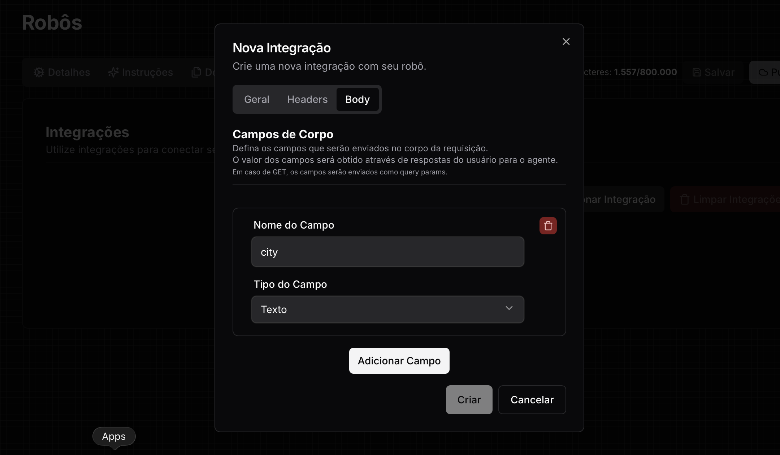This screenshot has height=455, width=780.
Task: Click the cloud publish icon
Action: (763, 72)
